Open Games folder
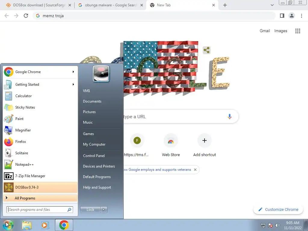 click(x=88, y=134)
